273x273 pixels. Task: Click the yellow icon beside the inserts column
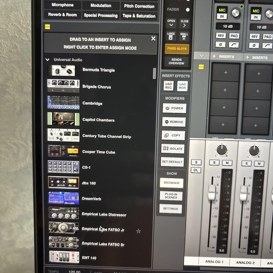201,67
